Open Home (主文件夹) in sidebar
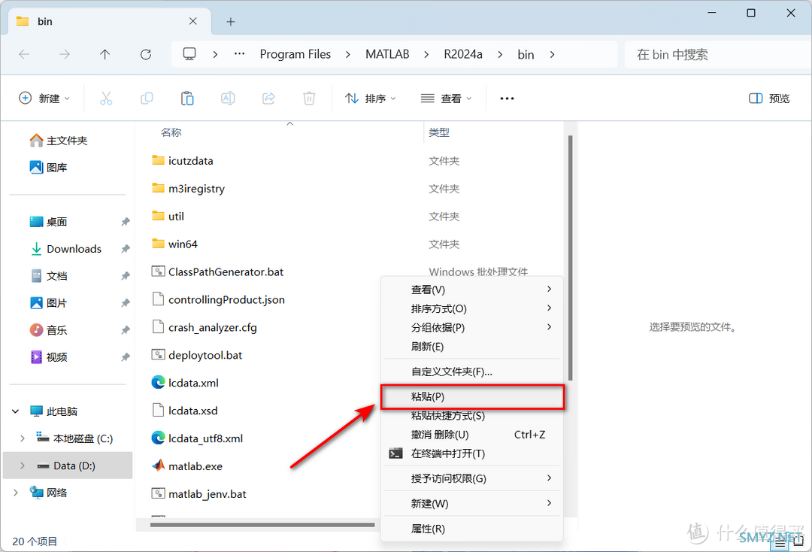812x552 pixels. 59,141
